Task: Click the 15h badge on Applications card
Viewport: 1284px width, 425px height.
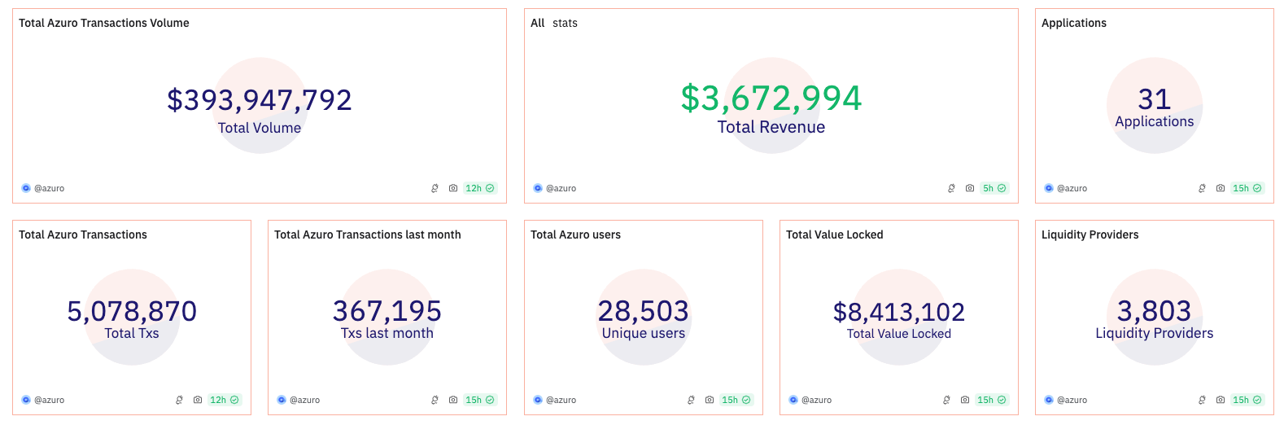Action: coord(1247,188)
